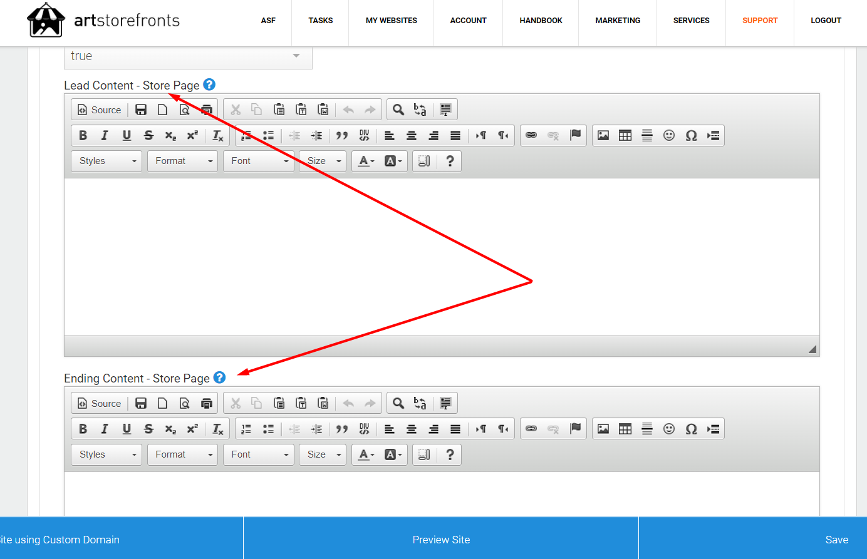Insert an image in the Lead Content editor
The image size is (867, 559).
tap(603, 135)
